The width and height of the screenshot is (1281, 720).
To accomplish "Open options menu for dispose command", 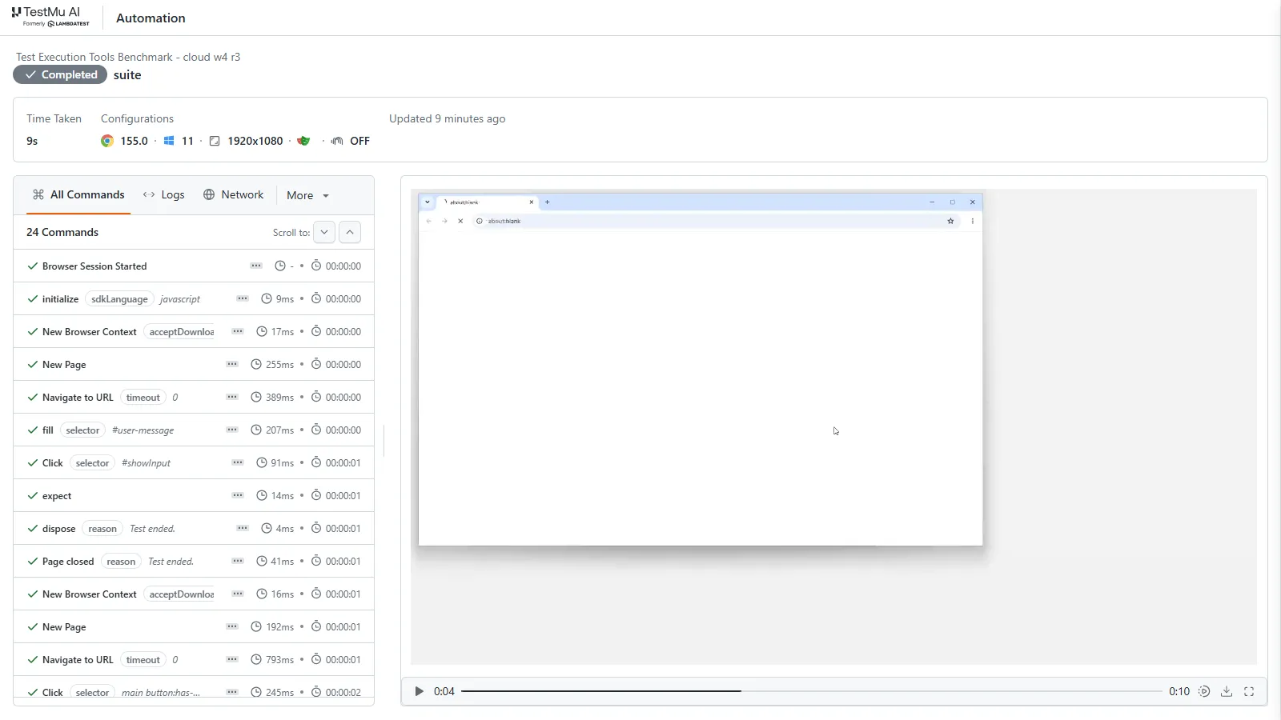I will (x=243, y=528).
